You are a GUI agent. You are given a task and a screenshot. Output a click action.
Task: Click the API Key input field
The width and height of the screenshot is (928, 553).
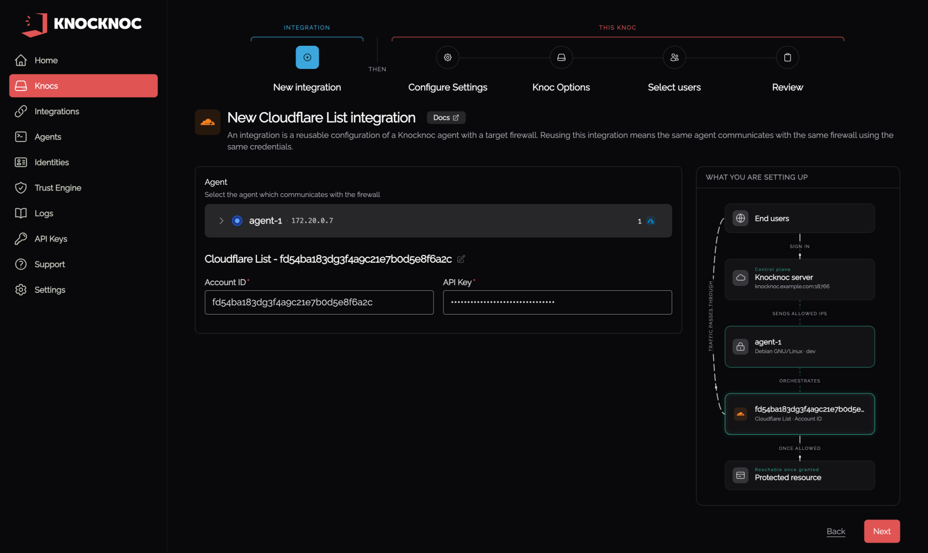[557, 302]
